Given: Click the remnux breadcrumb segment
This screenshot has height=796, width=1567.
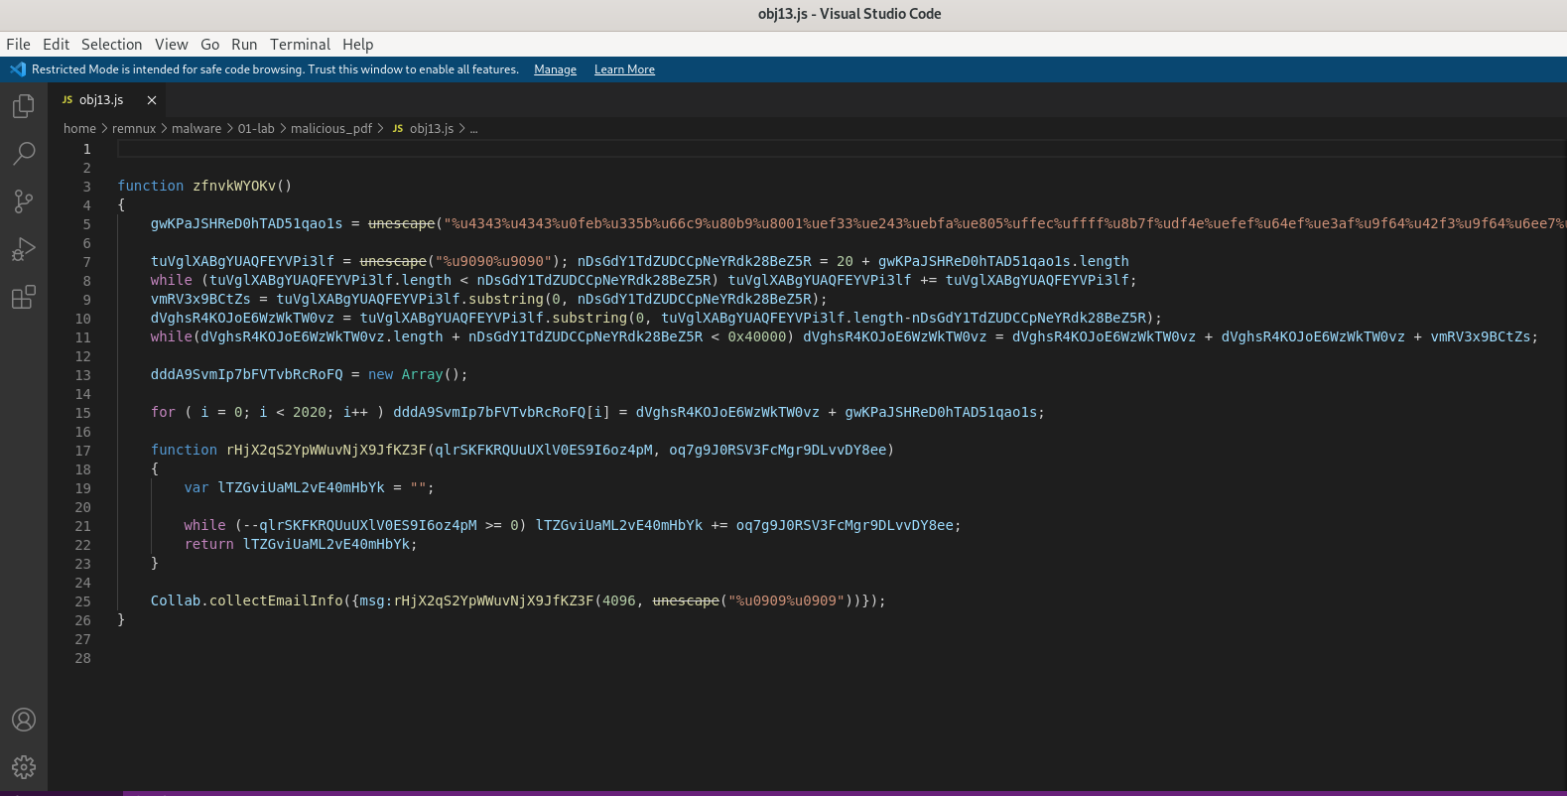Looking at the screenshot, I should pos(134,129).
